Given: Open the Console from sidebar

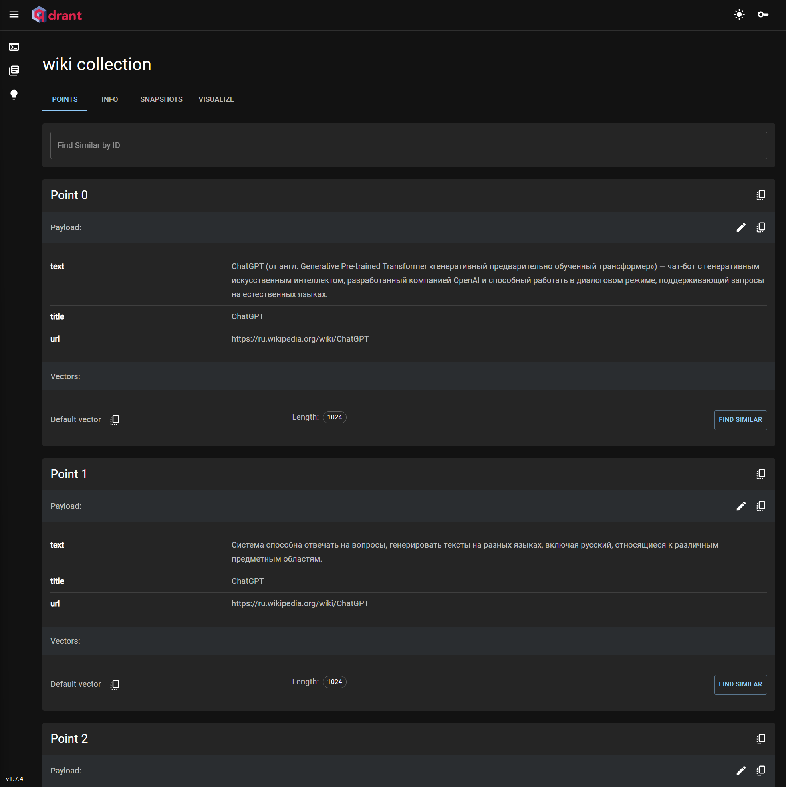Looking at the screenshot, I should pos(14,47).
